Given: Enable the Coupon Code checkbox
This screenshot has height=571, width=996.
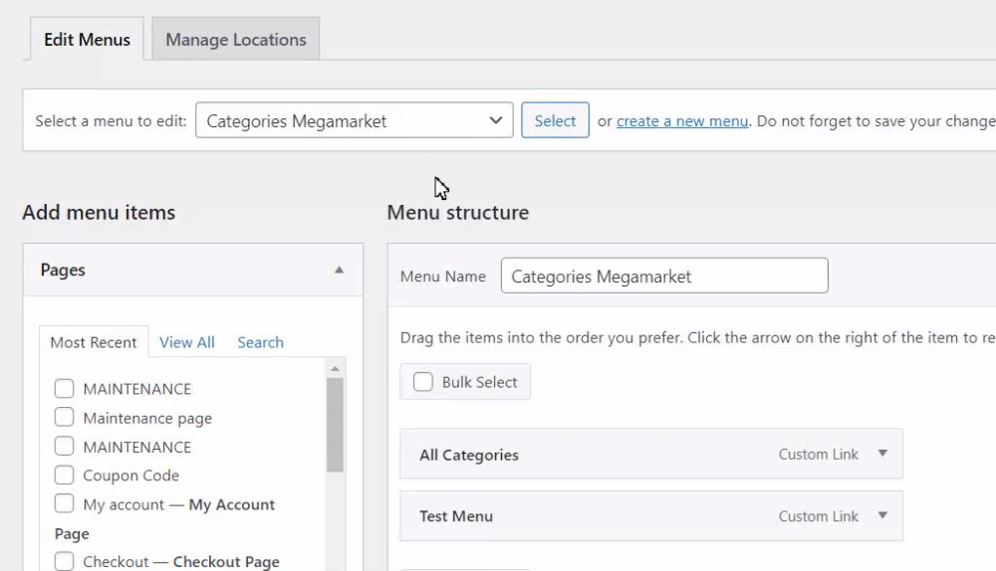Looking at the screenshot, I should [65, 476].
